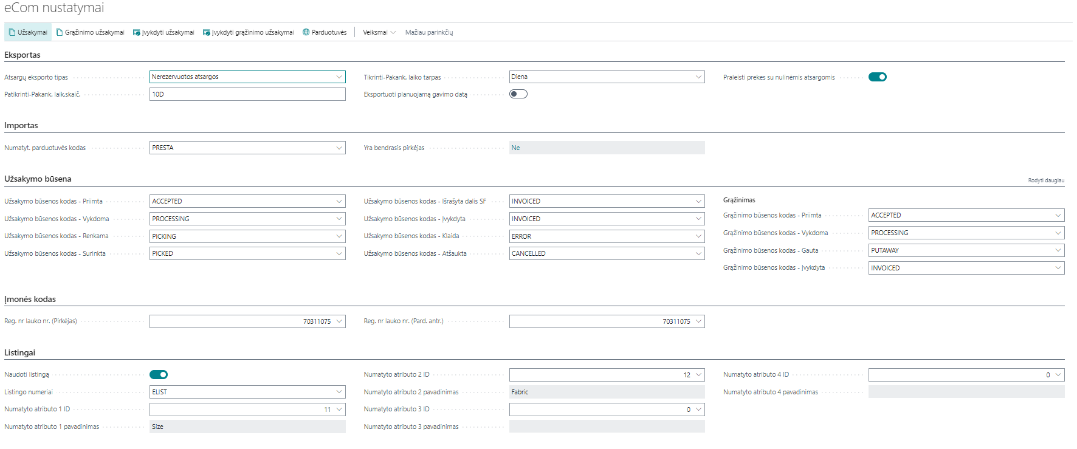Click Numatyto atributo 1 pavadinimas value Size
The image size is (1077, 449).
coord(247,427)
